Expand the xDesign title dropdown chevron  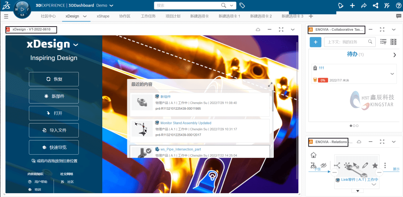point(76,45)
